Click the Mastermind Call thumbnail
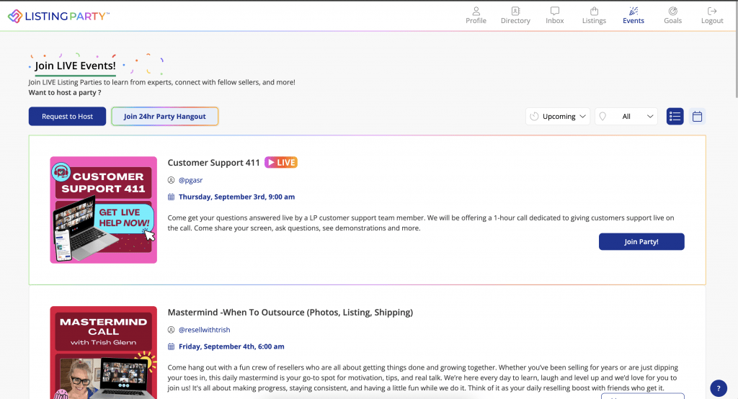The image size is (738, 399). coord(104,352)
